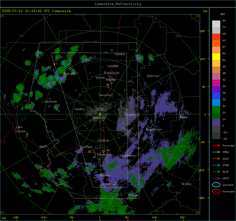Select the magenta 18TS arrow legend icon
This screenshot has height=221, width=236.
point(216,178)
